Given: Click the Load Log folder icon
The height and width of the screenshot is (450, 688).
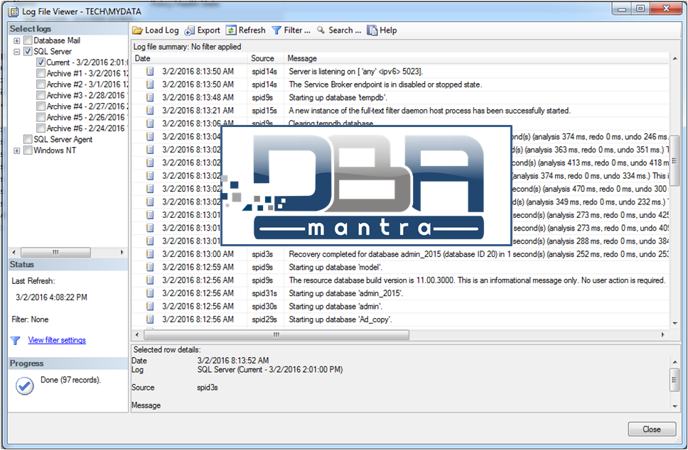Looking at the screenshot, I should [x=138, y=31].
